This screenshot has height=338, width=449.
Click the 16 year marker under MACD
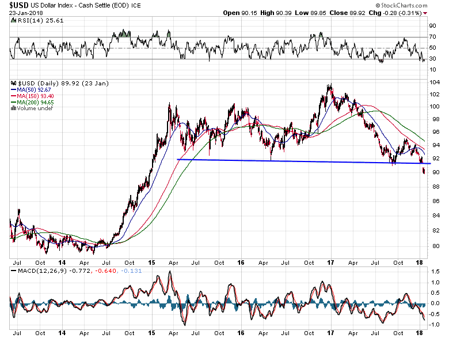click(241, 333)
